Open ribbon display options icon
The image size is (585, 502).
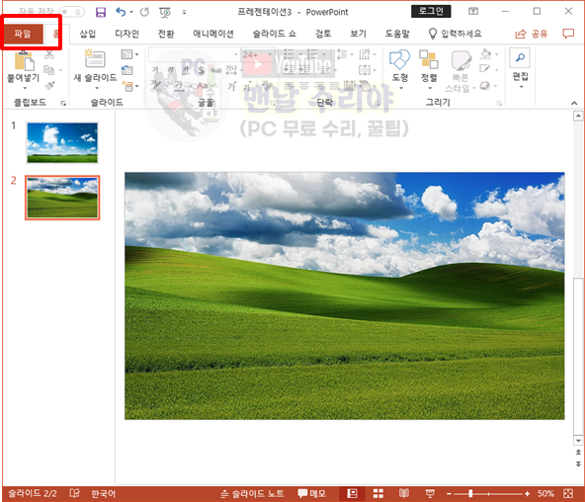[x=473, y=12]
